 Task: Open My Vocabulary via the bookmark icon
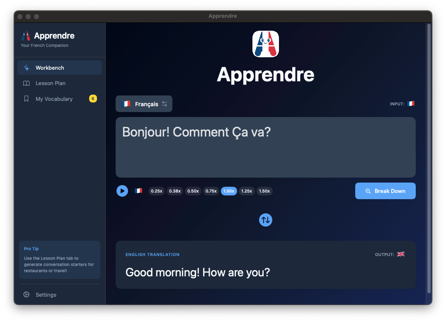coord(26,99)
